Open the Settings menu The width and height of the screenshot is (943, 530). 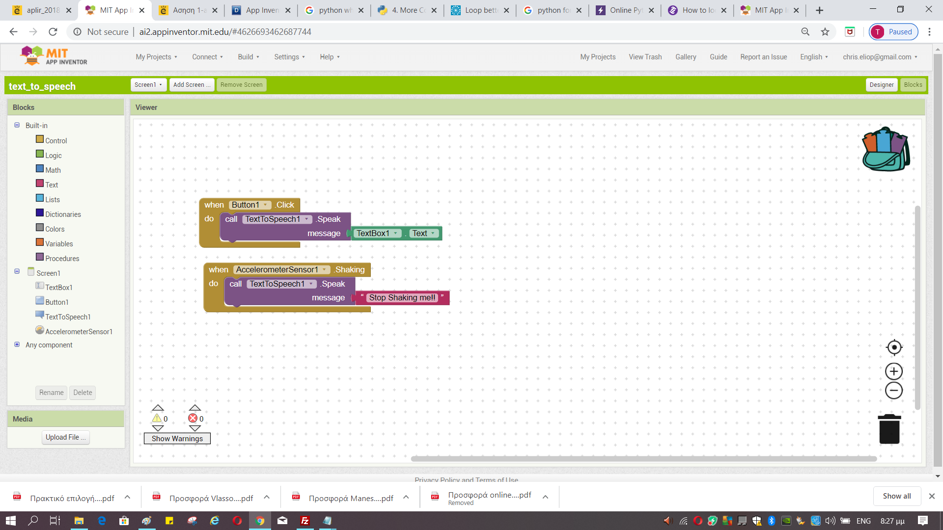tap(289, 57)
